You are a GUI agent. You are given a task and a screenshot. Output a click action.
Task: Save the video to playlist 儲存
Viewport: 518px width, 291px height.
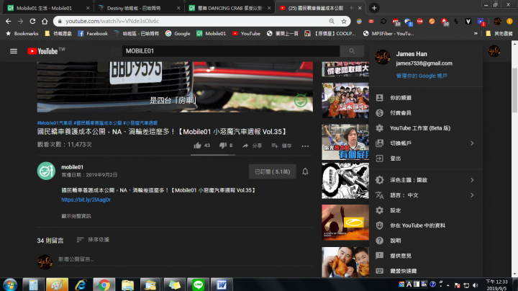(x=281, y=145)
